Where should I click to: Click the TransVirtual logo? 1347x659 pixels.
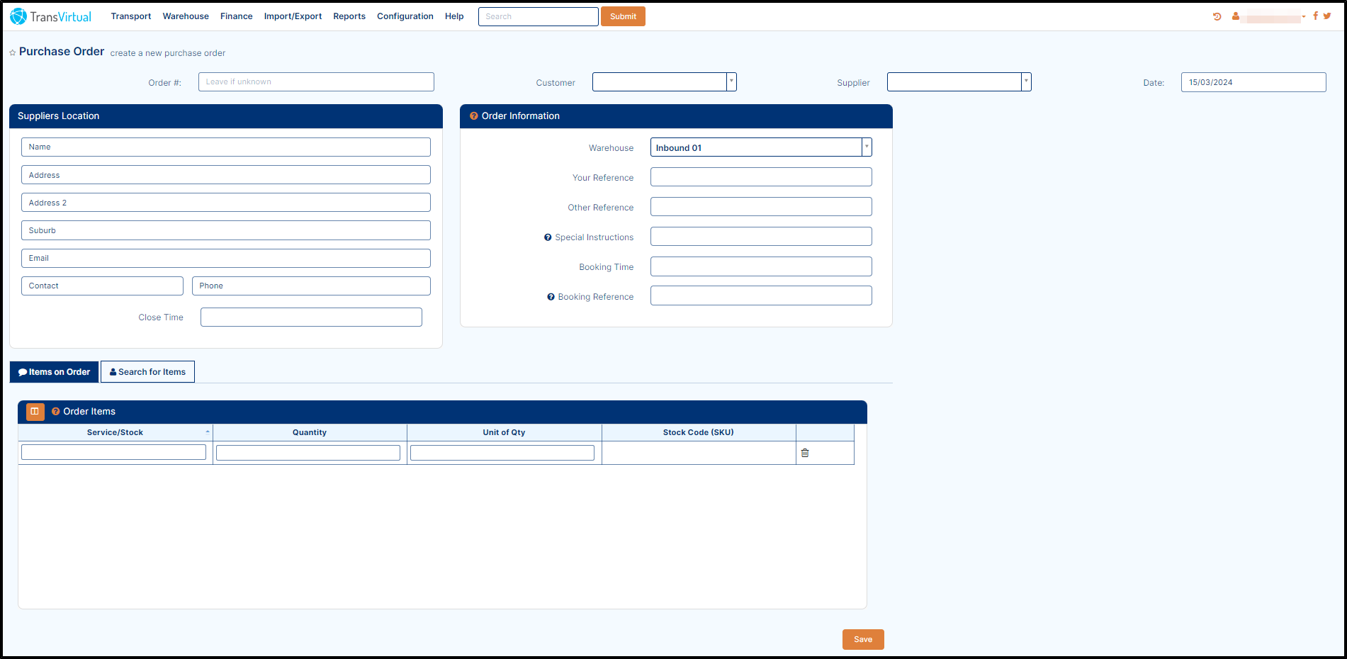pyautogui.click(x=50, y=16)
